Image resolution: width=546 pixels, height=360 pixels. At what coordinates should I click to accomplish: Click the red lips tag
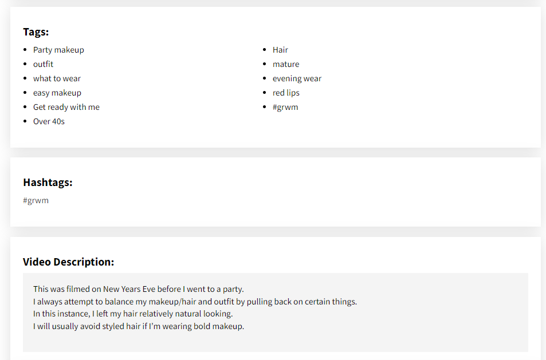(286, 93)
